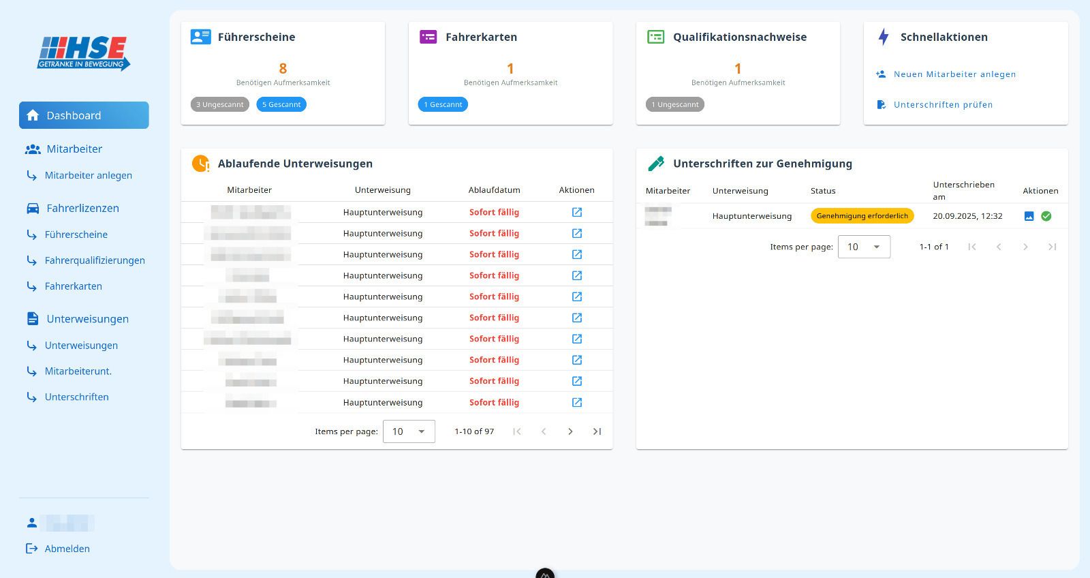The width and height of the screenshot is (1090, 578).
Task: Click Unterschriften prüfen quick action
Action: coord(943,104)
